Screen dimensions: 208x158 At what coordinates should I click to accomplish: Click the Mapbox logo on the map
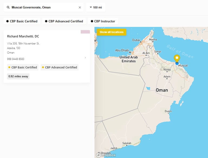tap(106, 155)
